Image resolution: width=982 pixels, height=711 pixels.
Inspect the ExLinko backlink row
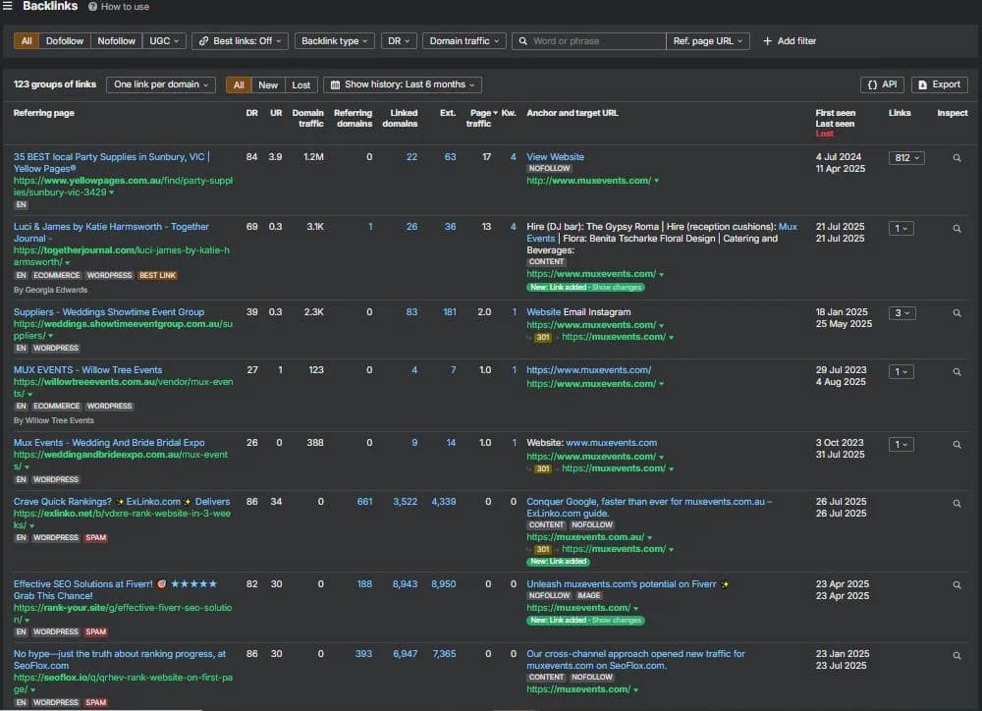tap(956, 503)
